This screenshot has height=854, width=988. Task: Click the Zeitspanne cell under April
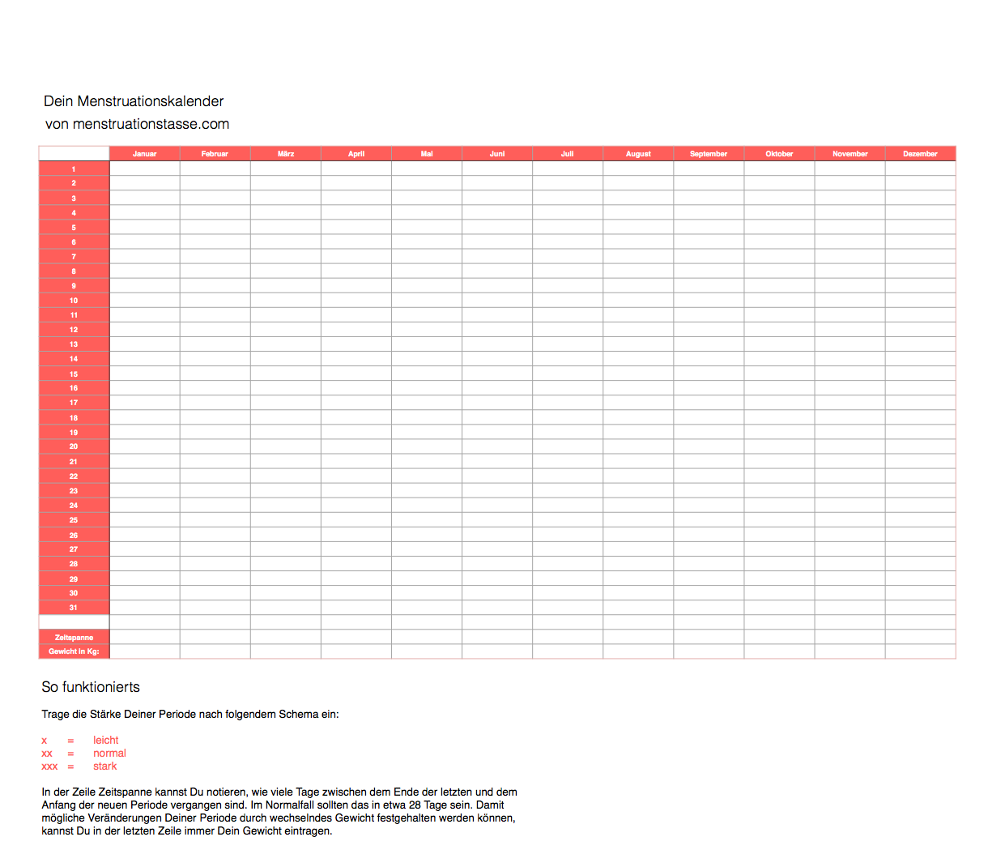click(356, 638)
